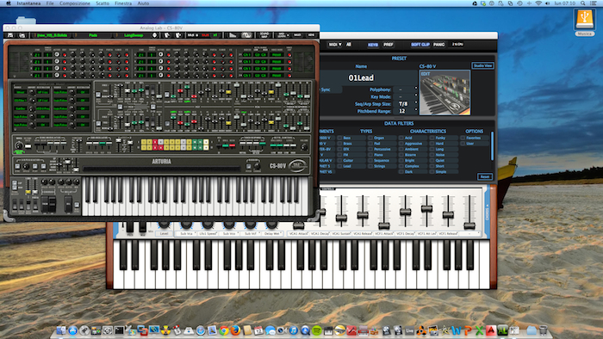Open Finder in the Dock
Image resolution: width=603 pixels, height=339 pixels.
(x=60, y=330)
